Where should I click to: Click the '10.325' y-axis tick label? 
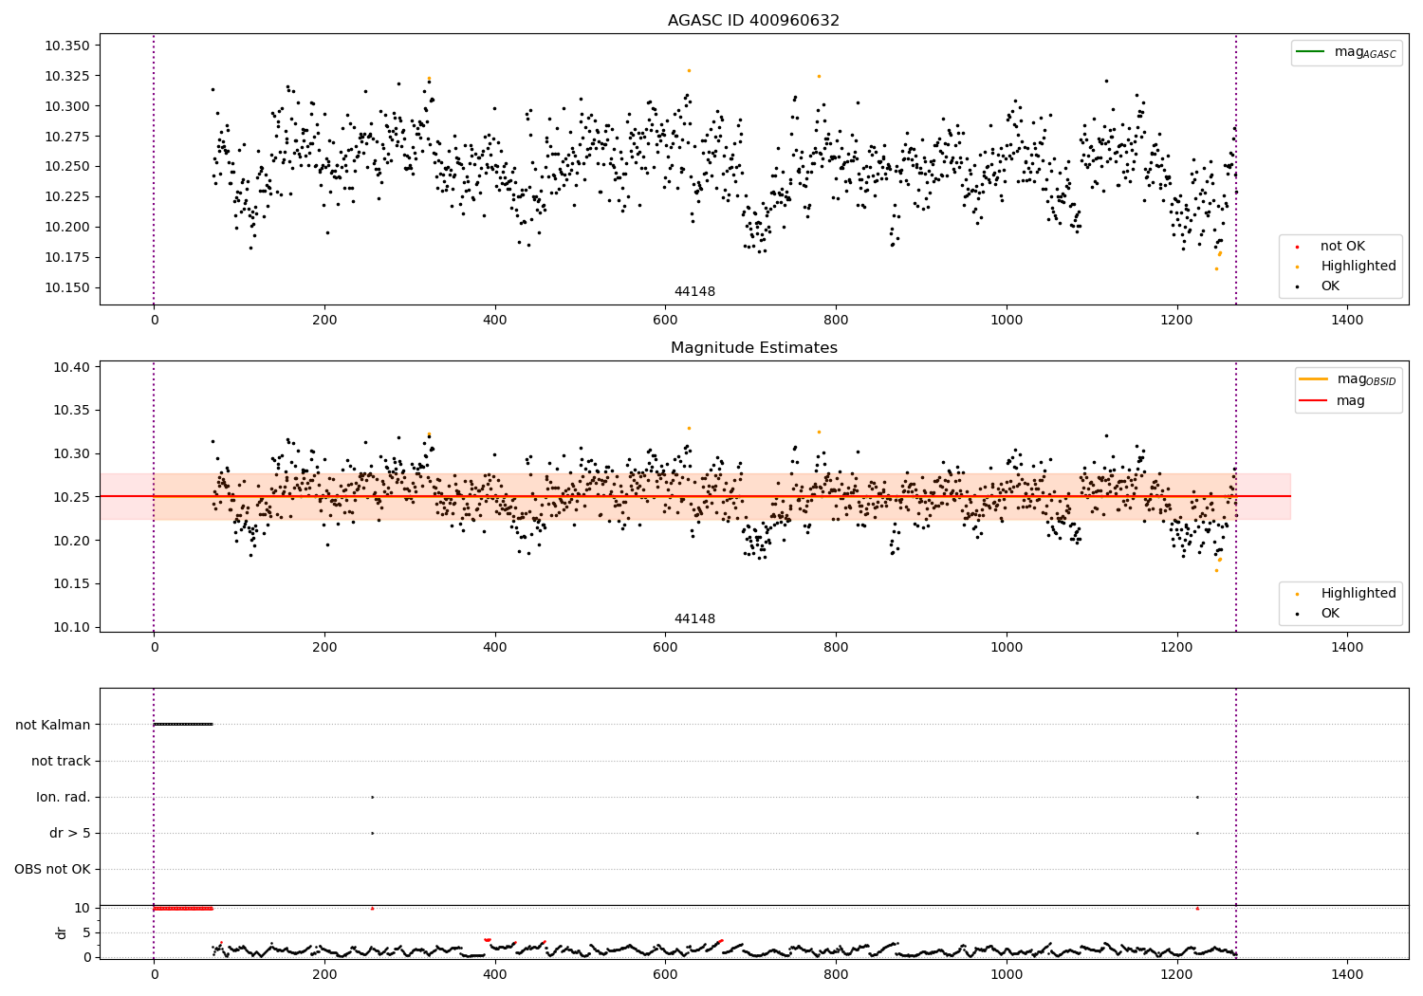66,76
